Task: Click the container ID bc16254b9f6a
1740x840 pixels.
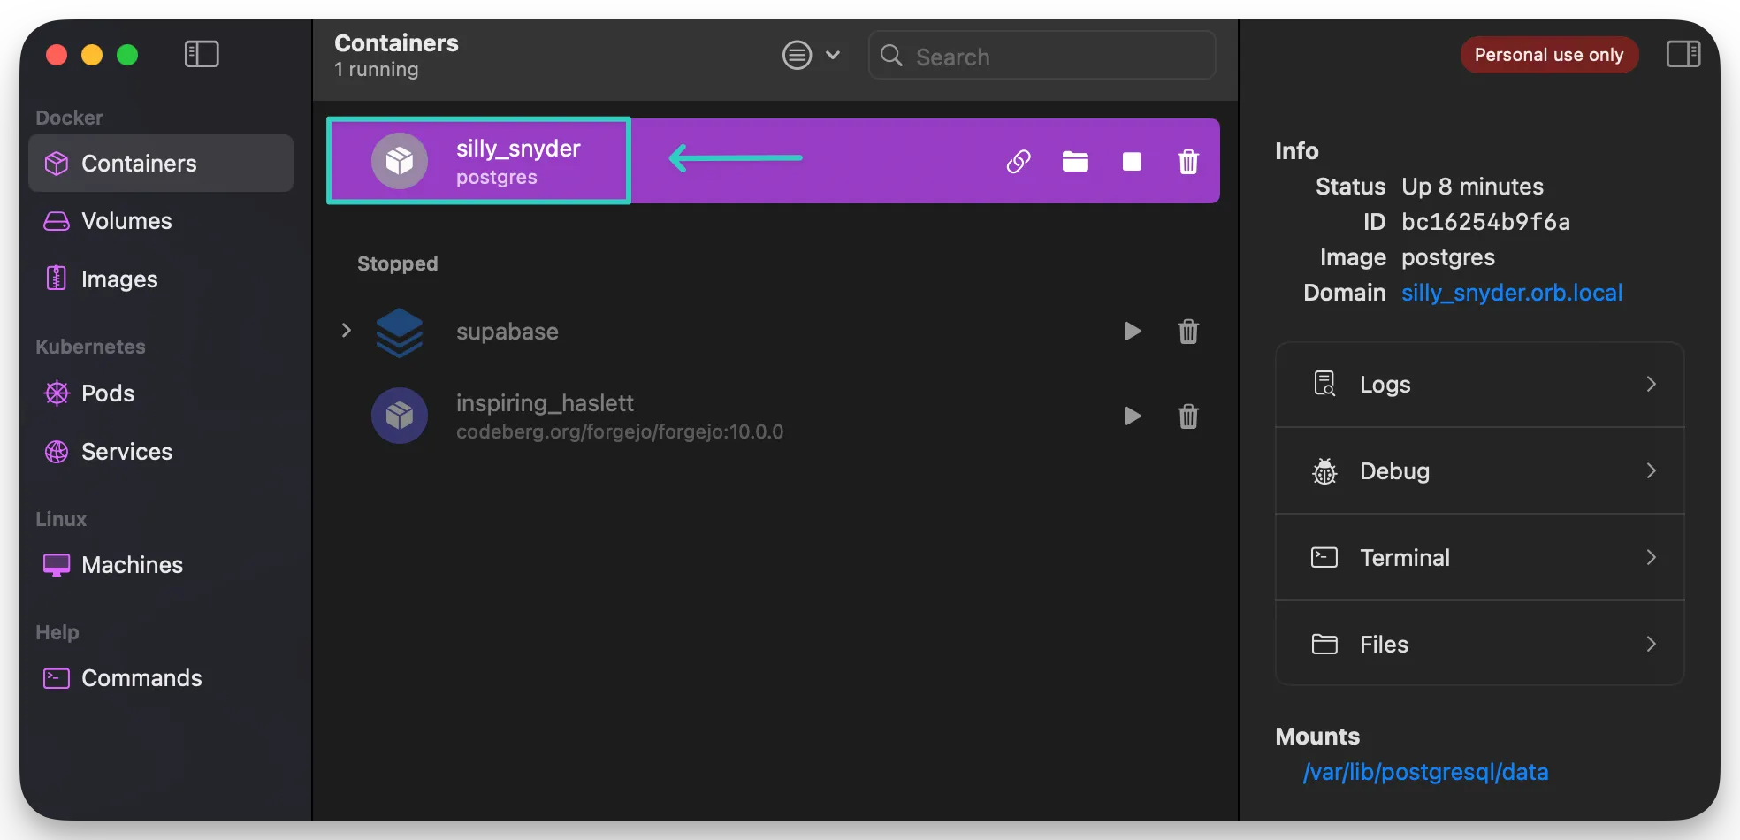Action: (x=1486, y=222)
